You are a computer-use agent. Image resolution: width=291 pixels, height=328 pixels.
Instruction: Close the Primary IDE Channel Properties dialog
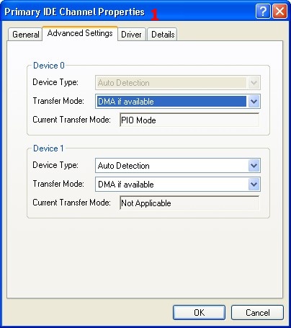[279, 11]
